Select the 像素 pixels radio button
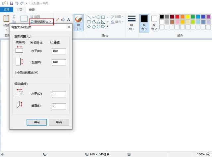Screen dimensions: 212x157 pyautogui.click(x=52, y=43)
